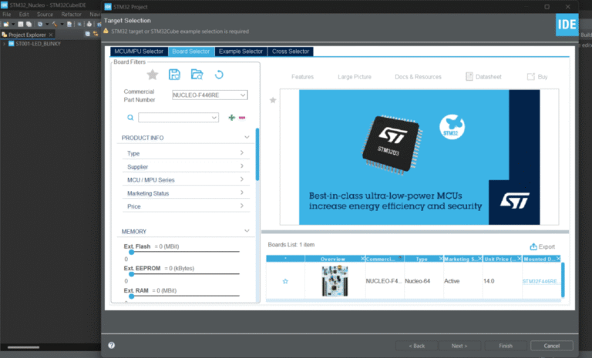Collapse all in Project Explorer toolbar
The image size is (592, 358).
pos(88,35)
